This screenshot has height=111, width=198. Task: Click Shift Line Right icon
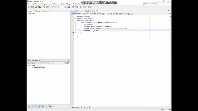[x=120, y=14]
